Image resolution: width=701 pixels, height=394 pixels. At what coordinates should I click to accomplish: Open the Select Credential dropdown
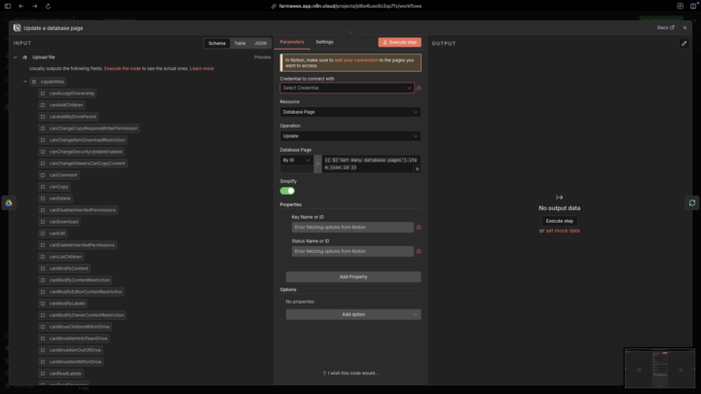(347, 88)
